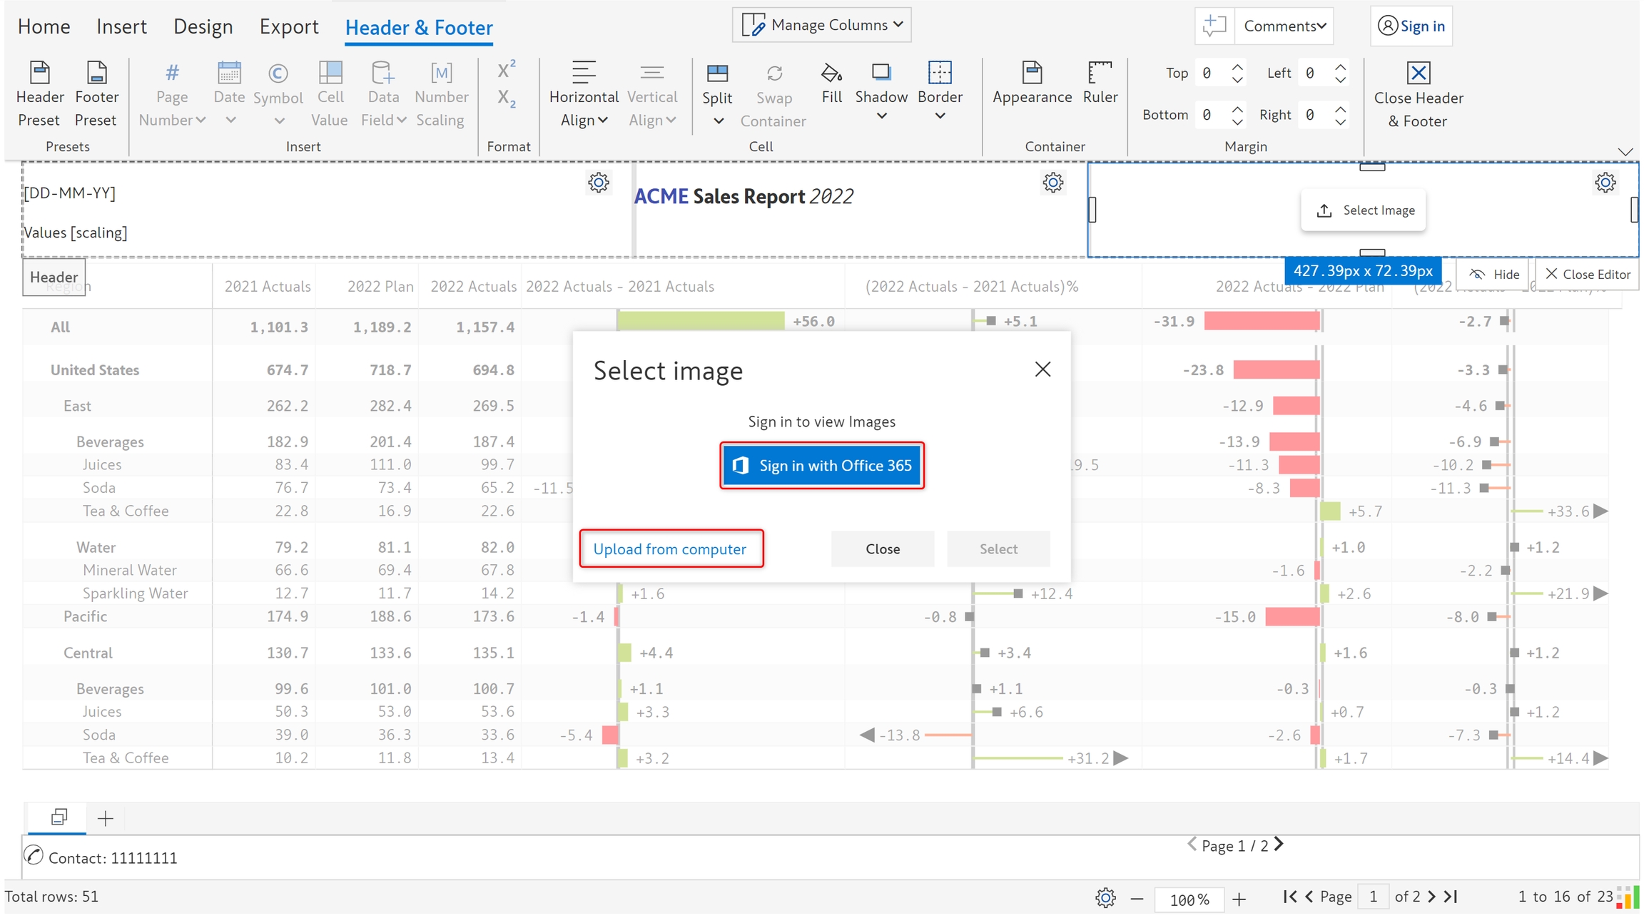This screenshot has width=1644, height=918.
Task: Click the page number input field
Action: pos(1372,897)
